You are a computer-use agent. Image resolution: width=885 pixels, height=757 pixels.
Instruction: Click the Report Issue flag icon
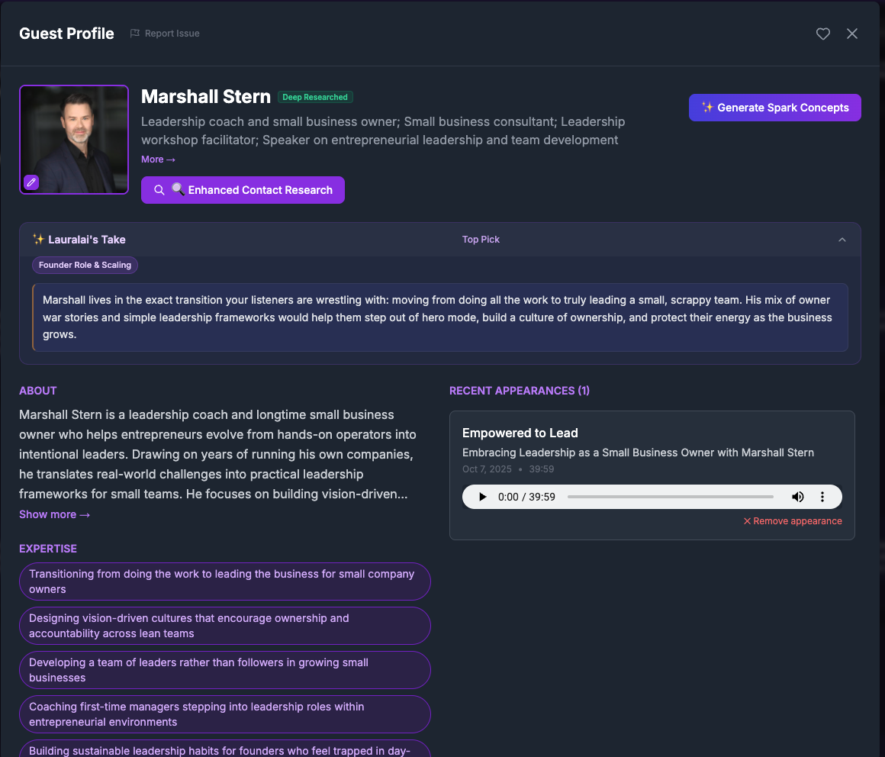134,34
